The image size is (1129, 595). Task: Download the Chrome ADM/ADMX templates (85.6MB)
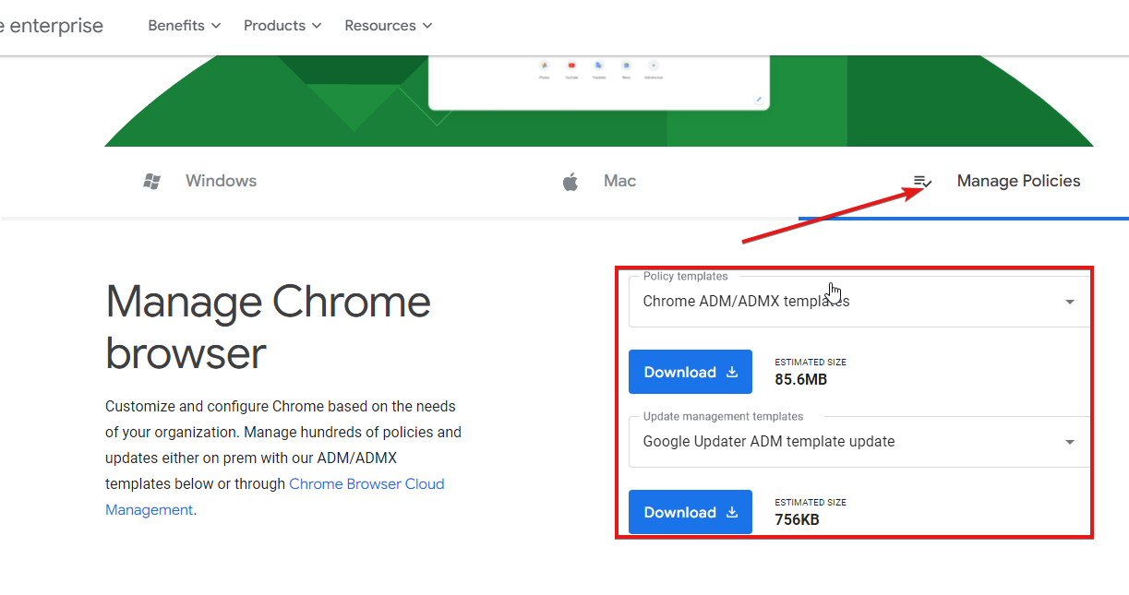tap(691, 372)
